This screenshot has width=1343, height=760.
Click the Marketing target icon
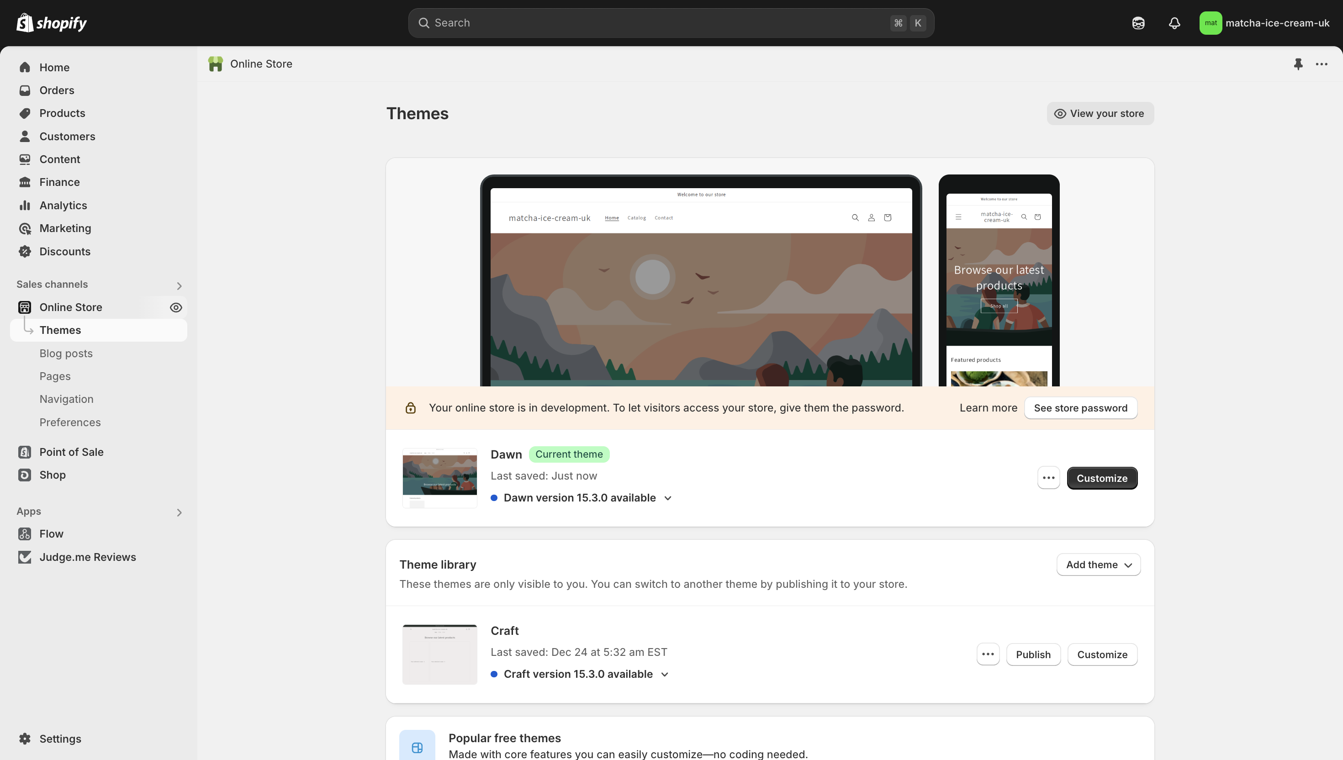pyautogui.click(x=25, y=228)
